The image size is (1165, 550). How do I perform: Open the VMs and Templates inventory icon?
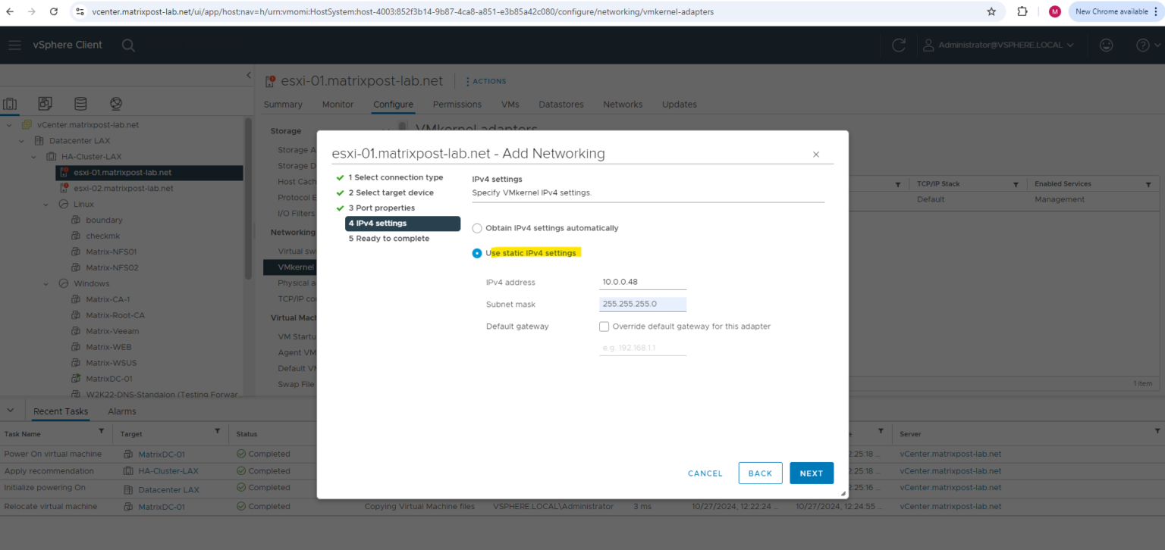(46, 104)
